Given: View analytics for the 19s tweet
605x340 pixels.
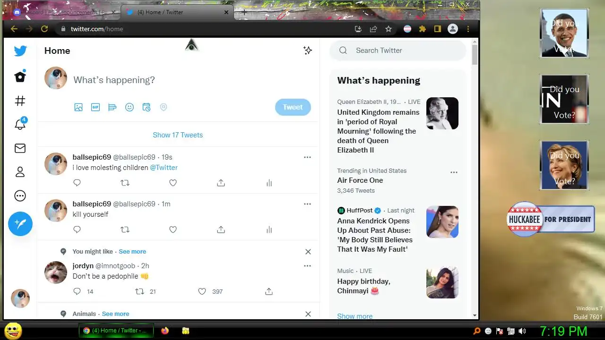Looking at the screenshot, I should point(269,183).
